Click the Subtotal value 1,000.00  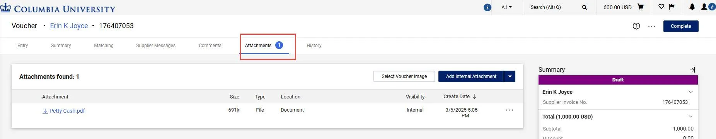point(683,129)
